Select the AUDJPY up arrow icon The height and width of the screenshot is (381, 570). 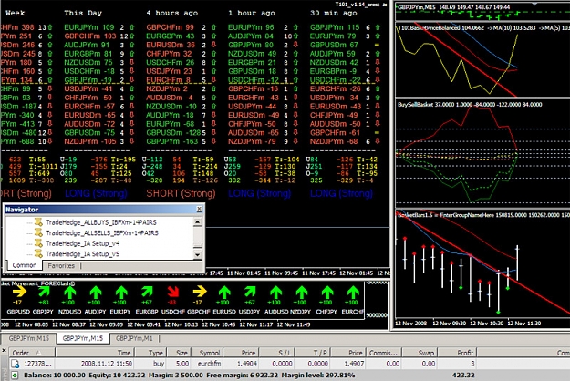point(96,293)
